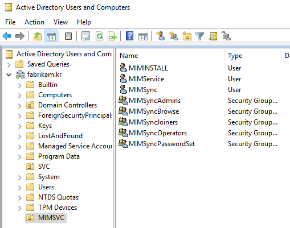This screenshot has width=290, height=228.
Task: Expand the Saved Queries node
Action: (9, 65)
